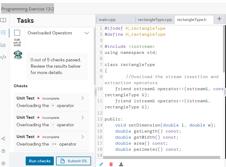Click the share icon in sidebar
The height and width of the screenshot is (167, 226).
(x=4, y=139)
